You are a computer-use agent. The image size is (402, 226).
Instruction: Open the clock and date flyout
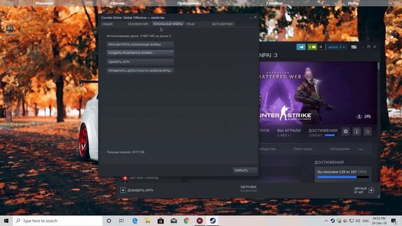tap(379, 220)
